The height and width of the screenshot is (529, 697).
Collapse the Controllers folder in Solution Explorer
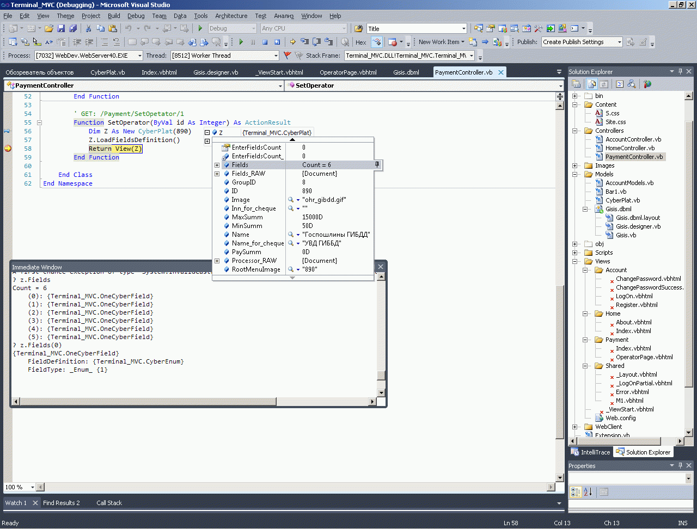pyautogui.click(x=574, y=131)
